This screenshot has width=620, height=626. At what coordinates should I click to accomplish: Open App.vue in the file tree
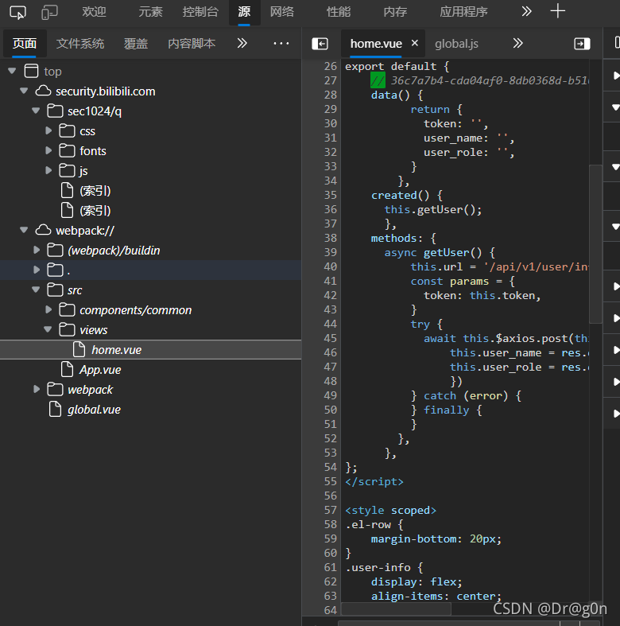point(100,370)
